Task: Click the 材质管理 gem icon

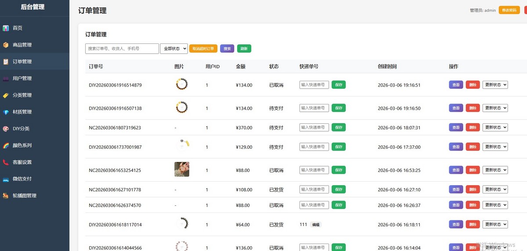Action: pos(6,112)
